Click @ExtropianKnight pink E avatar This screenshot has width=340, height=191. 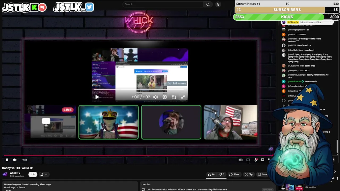point(284,86)
